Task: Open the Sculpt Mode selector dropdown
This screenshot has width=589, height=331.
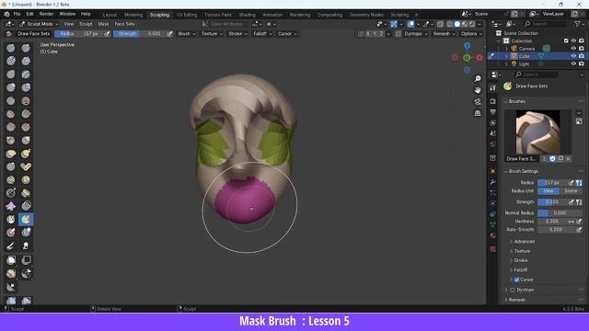Action: (39, 24)
